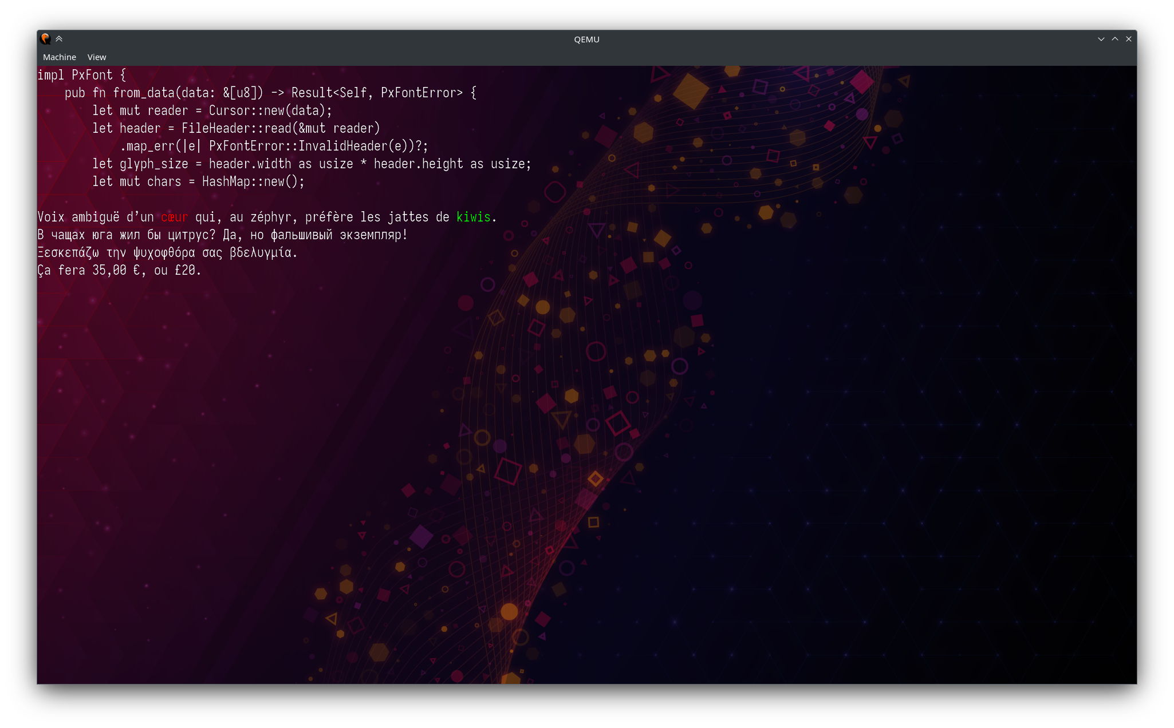Click the Russian word "цитрус?"

(x=191, y=235)
